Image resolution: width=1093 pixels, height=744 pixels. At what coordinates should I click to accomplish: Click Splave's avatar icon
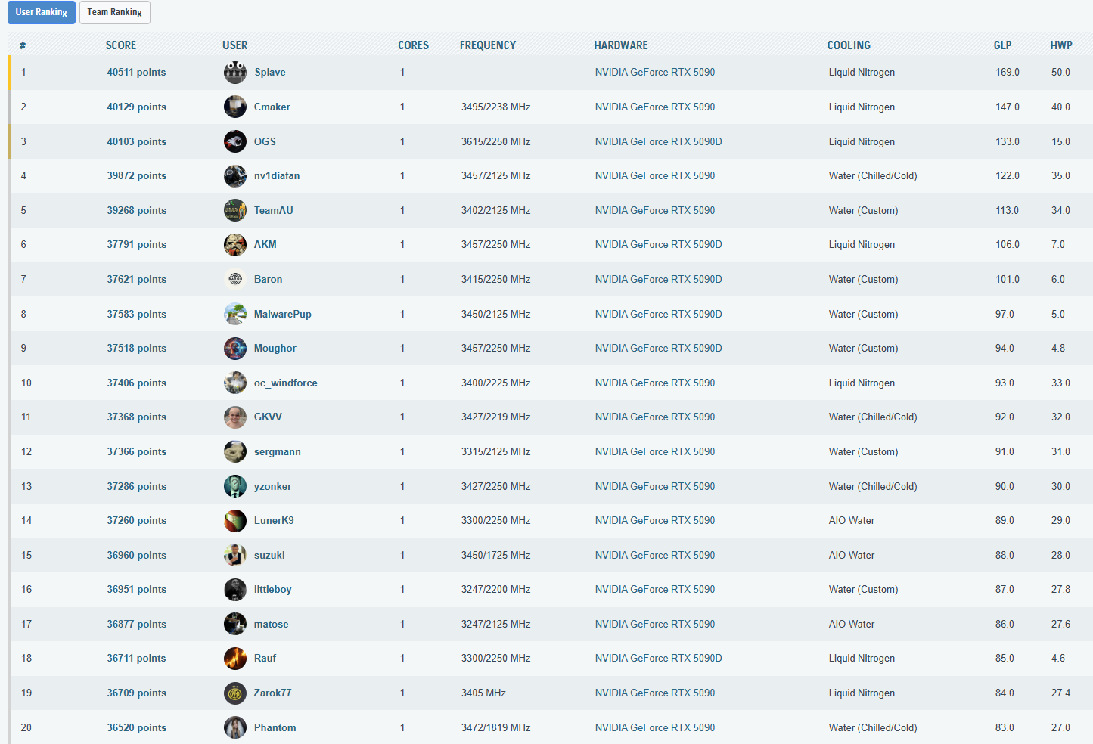tap(235, 73)
